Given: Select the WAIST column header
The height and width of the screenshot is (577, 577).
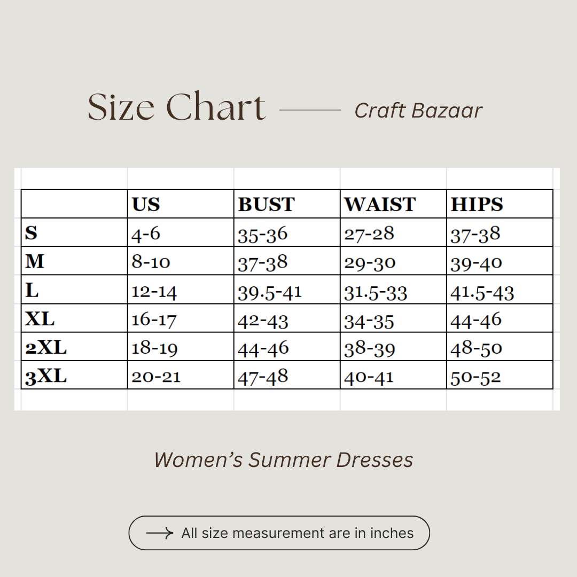Looking at the screenshot, I should [379, 204].
